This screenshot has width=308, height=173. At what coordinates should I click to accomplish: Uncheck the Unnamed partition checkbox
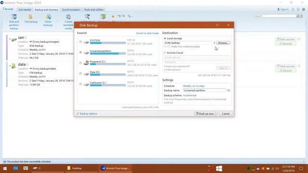pos(80,52)
